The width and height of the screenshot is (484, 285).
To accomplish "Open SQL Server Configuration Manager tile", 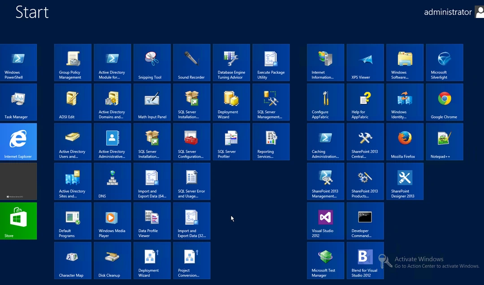I will [x=192, y=142].
